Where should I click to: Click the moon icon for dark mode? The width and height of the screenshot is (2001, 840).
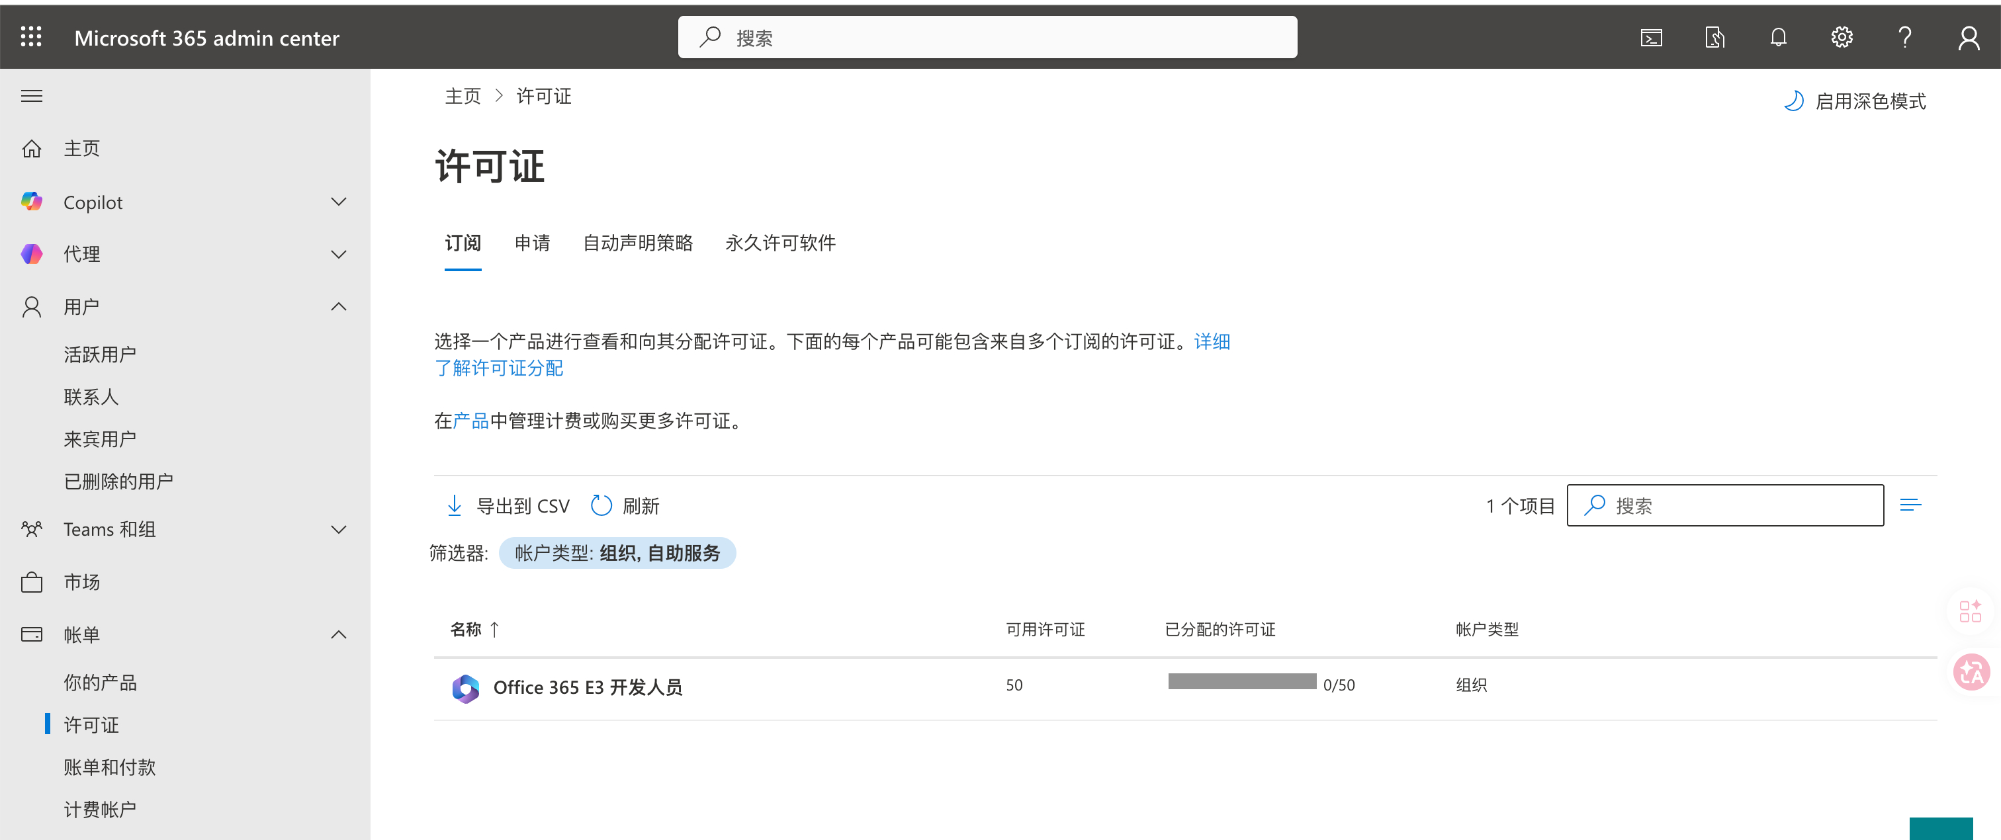point(1794,101)
